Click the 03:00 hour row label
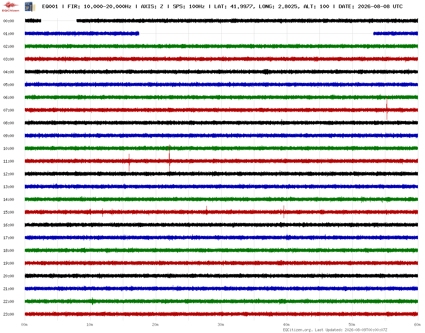 click(x=8, y=59)
